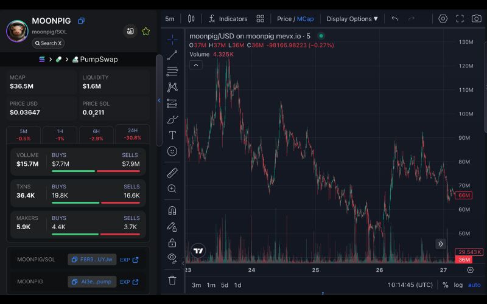Image resolution: width=487 pixels, height=304 pixels.
Task: Click the Solana chain icon in breadcrumb
Action: (x=42, y=59)
